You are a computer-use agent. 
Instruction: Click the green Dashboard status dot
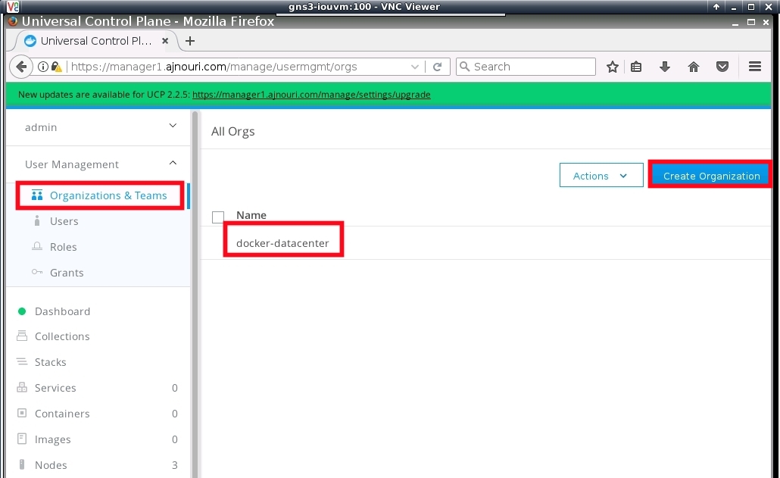[x=22, y=311]
